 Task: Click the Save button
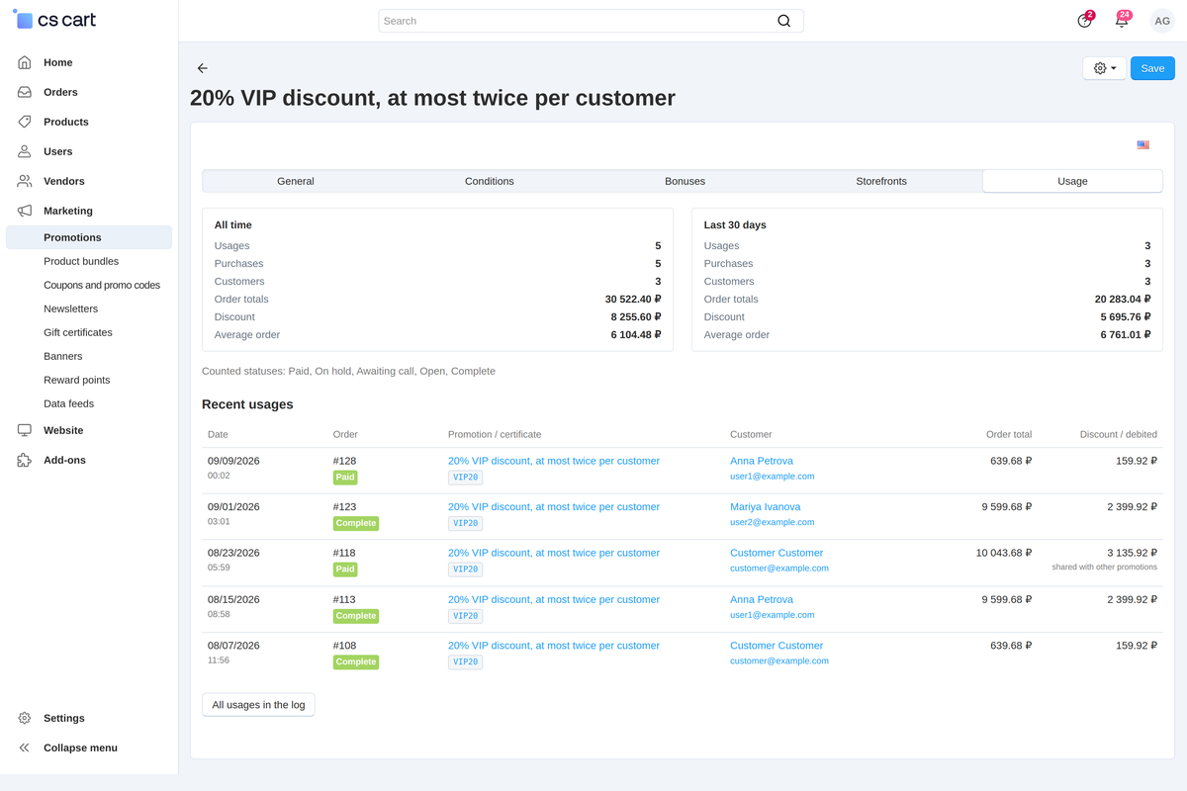(x=1152, y=68)
